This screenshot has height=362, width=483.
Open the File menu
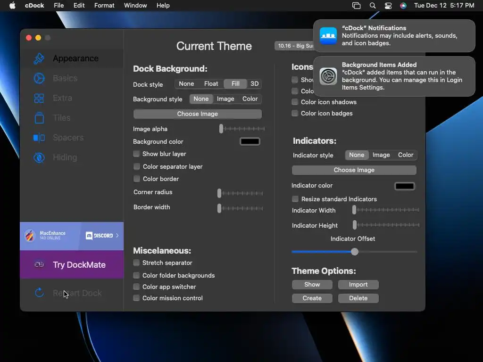click(x=58, y=6)
